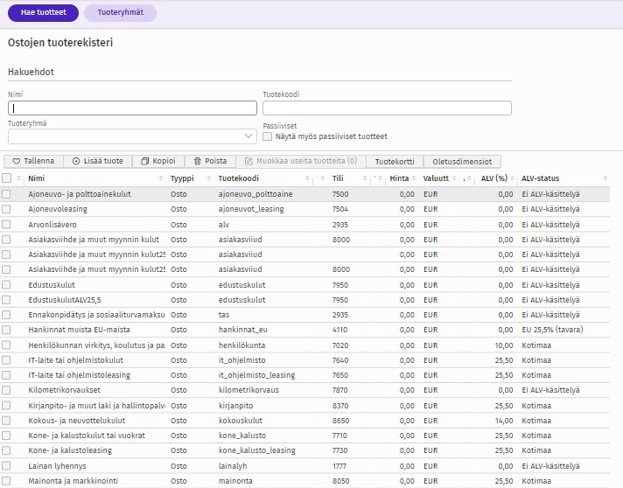Viewport: 623px width, 488px height.
Task: Select the Kokous- ja neuvottelukulut product name
Action: click(x=77, y=421)
